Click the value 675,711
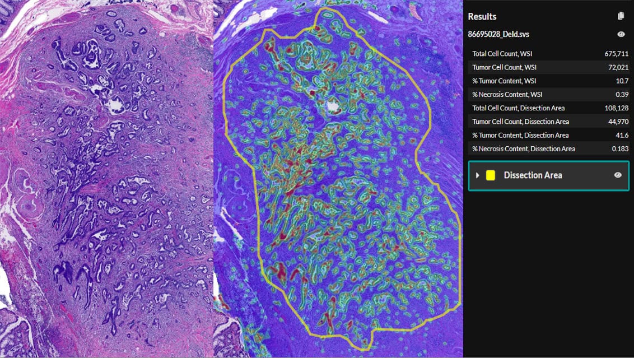 pos(617,54)
